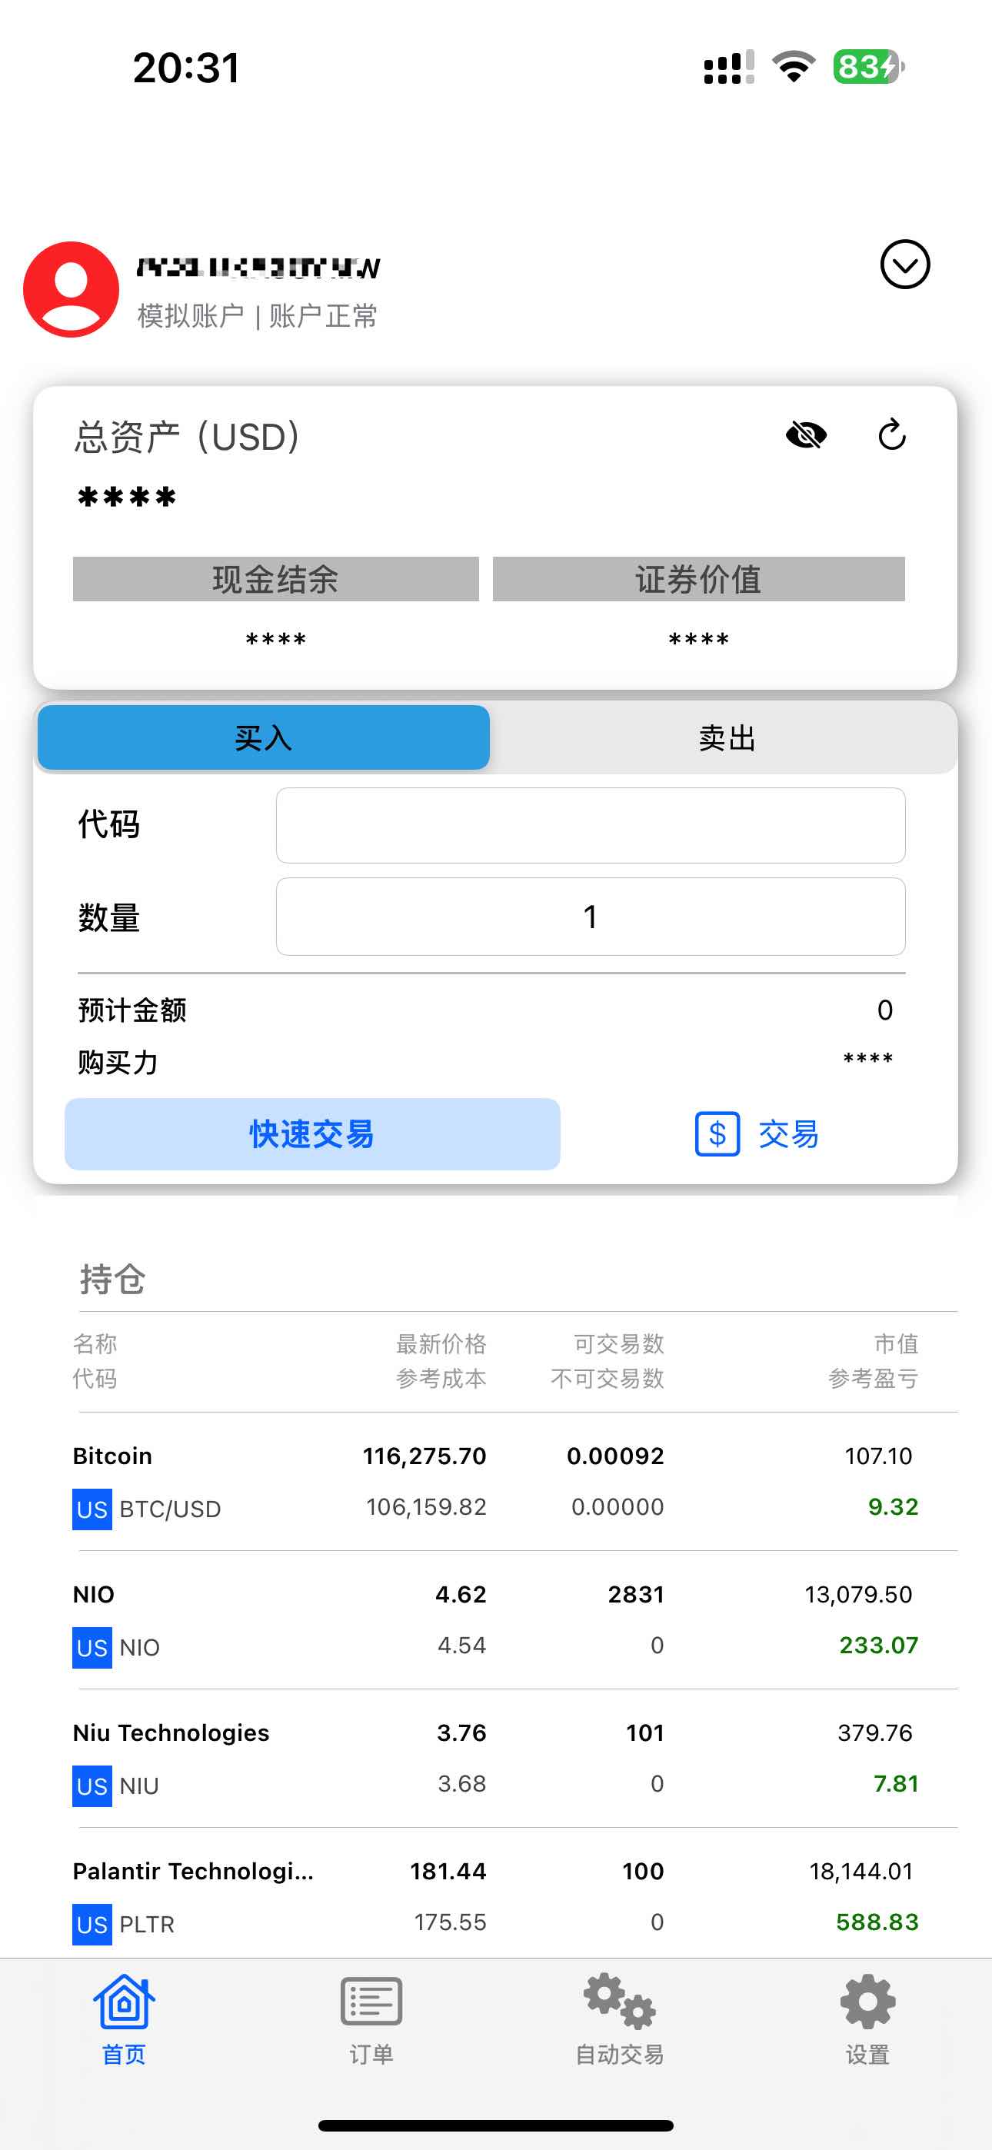992x2150 pixels.
Task: Toggle asset visibility eye icon
Action: 806,434
